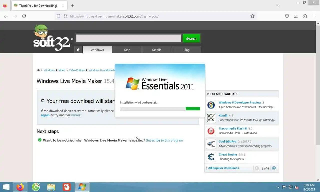Go to previous popular downloads page
320x192 pixels.
[257, 168]
